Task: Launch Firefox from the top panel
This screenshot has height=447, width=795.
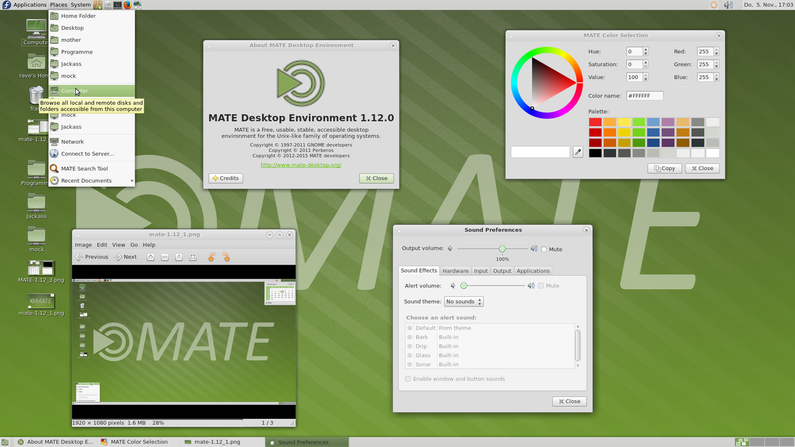Action: tap(127, 5)
